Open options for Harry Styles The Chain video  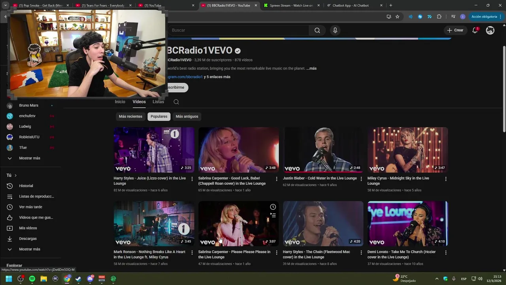(361, 253)
